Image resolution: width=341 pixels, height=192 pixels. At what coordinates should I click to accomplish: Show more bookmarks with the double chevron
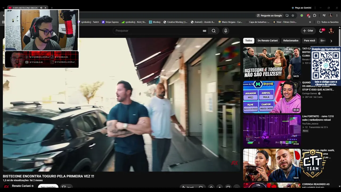[x=310, y=22]
